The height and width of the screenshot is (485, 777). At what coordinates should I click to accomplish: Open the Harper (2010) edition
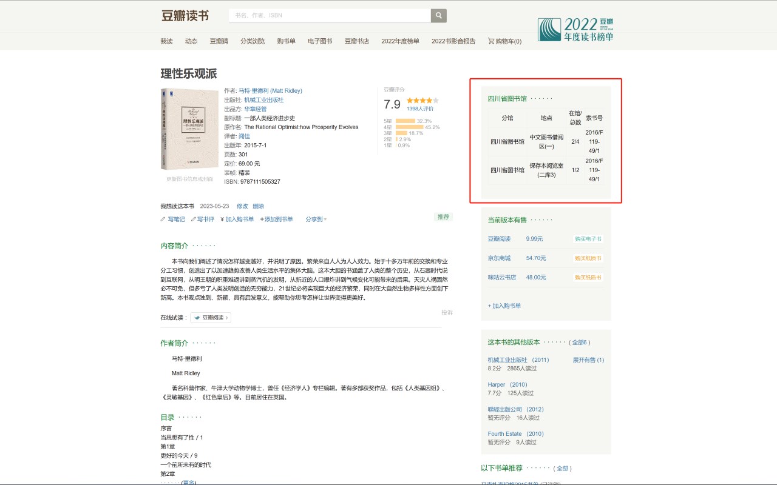(x=507, y=385)
